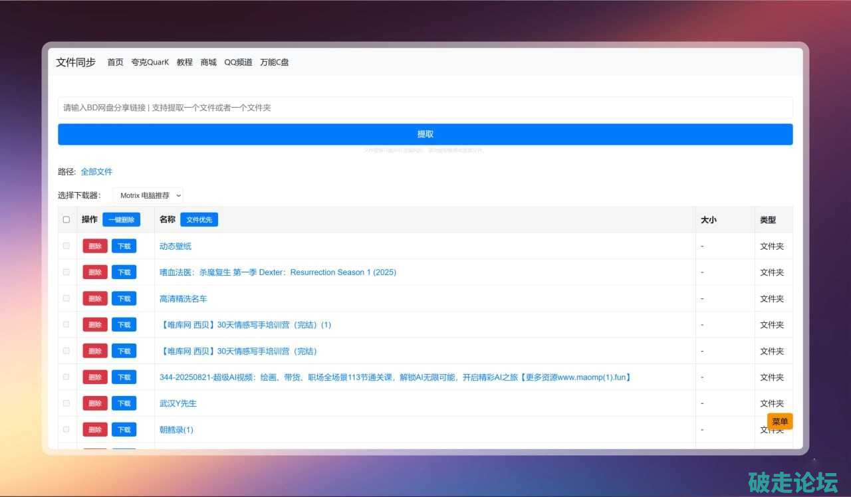Download the 朝觐录(1) folder
851x497 pixels.
tap(124, 430)
